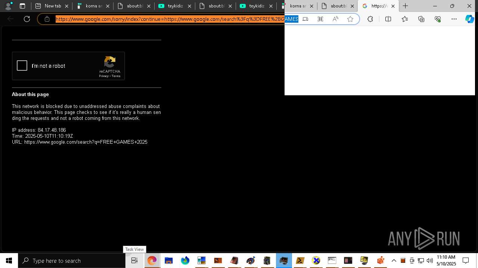Open the Tab actions menu icon
This screenshot has height=268, width=478.
22,6
